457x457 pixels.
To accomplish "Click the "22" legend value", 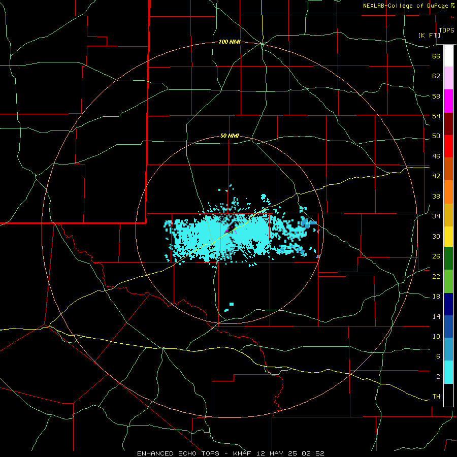I will (436, 276).
